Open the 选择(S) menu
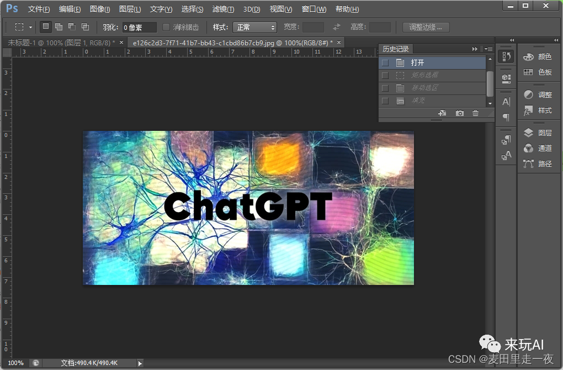The image size is (563, 370). coord(192,9)
